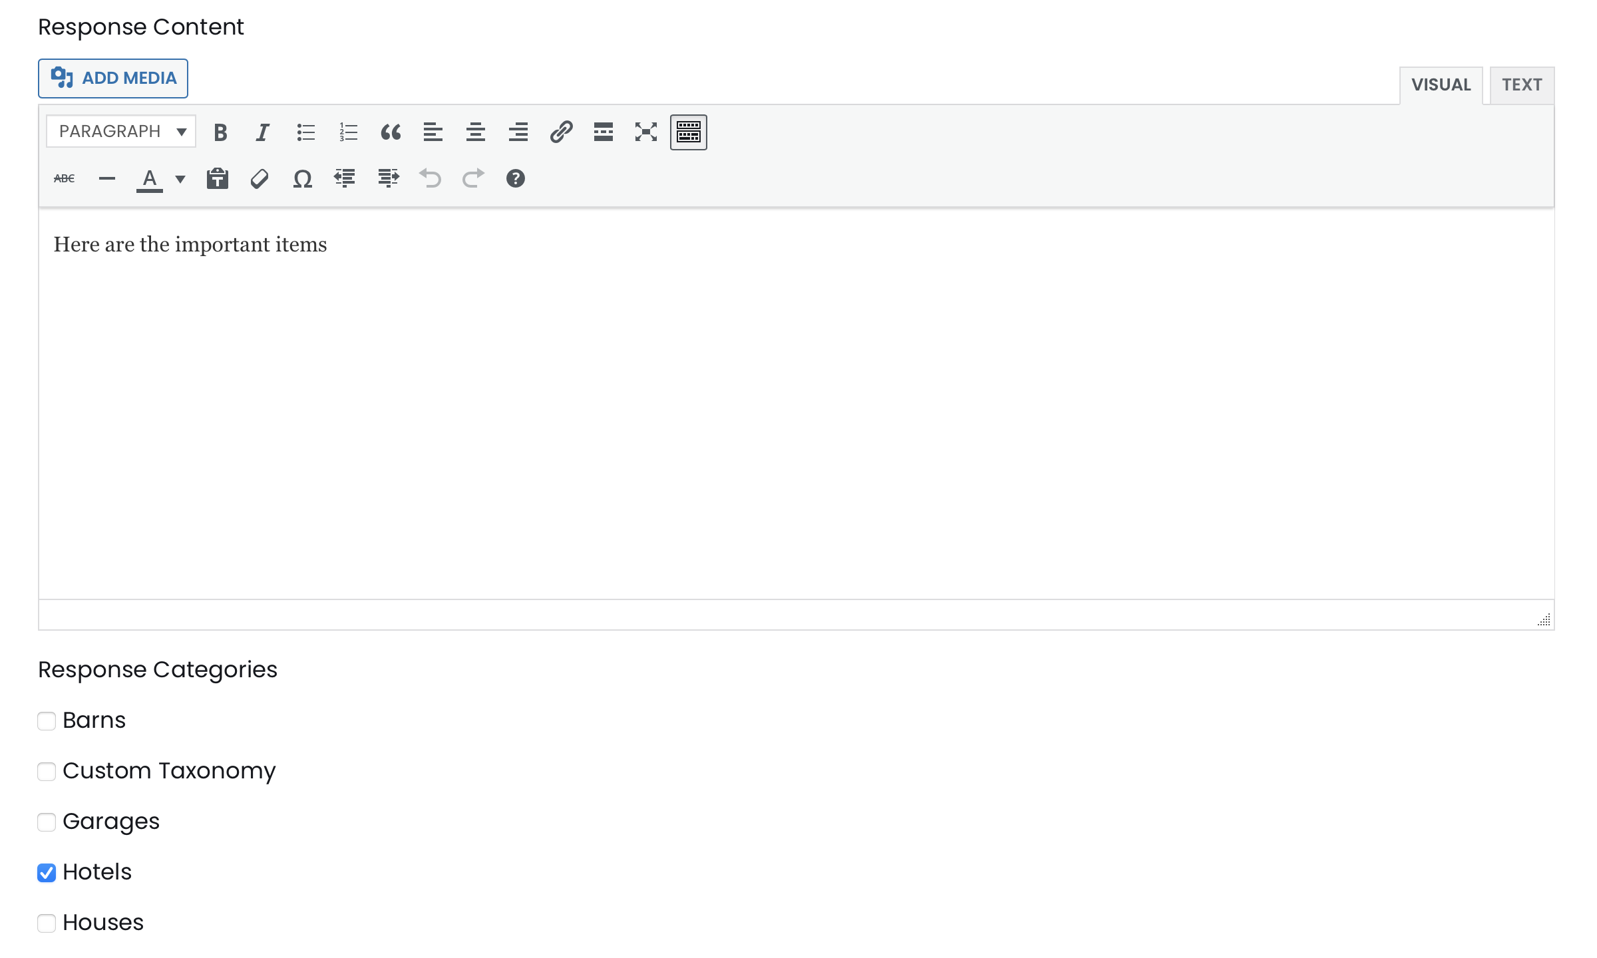This screenshot has height=958, width=1597.
Task: Resize the response content editor
Action: [x=1543, y=619]
